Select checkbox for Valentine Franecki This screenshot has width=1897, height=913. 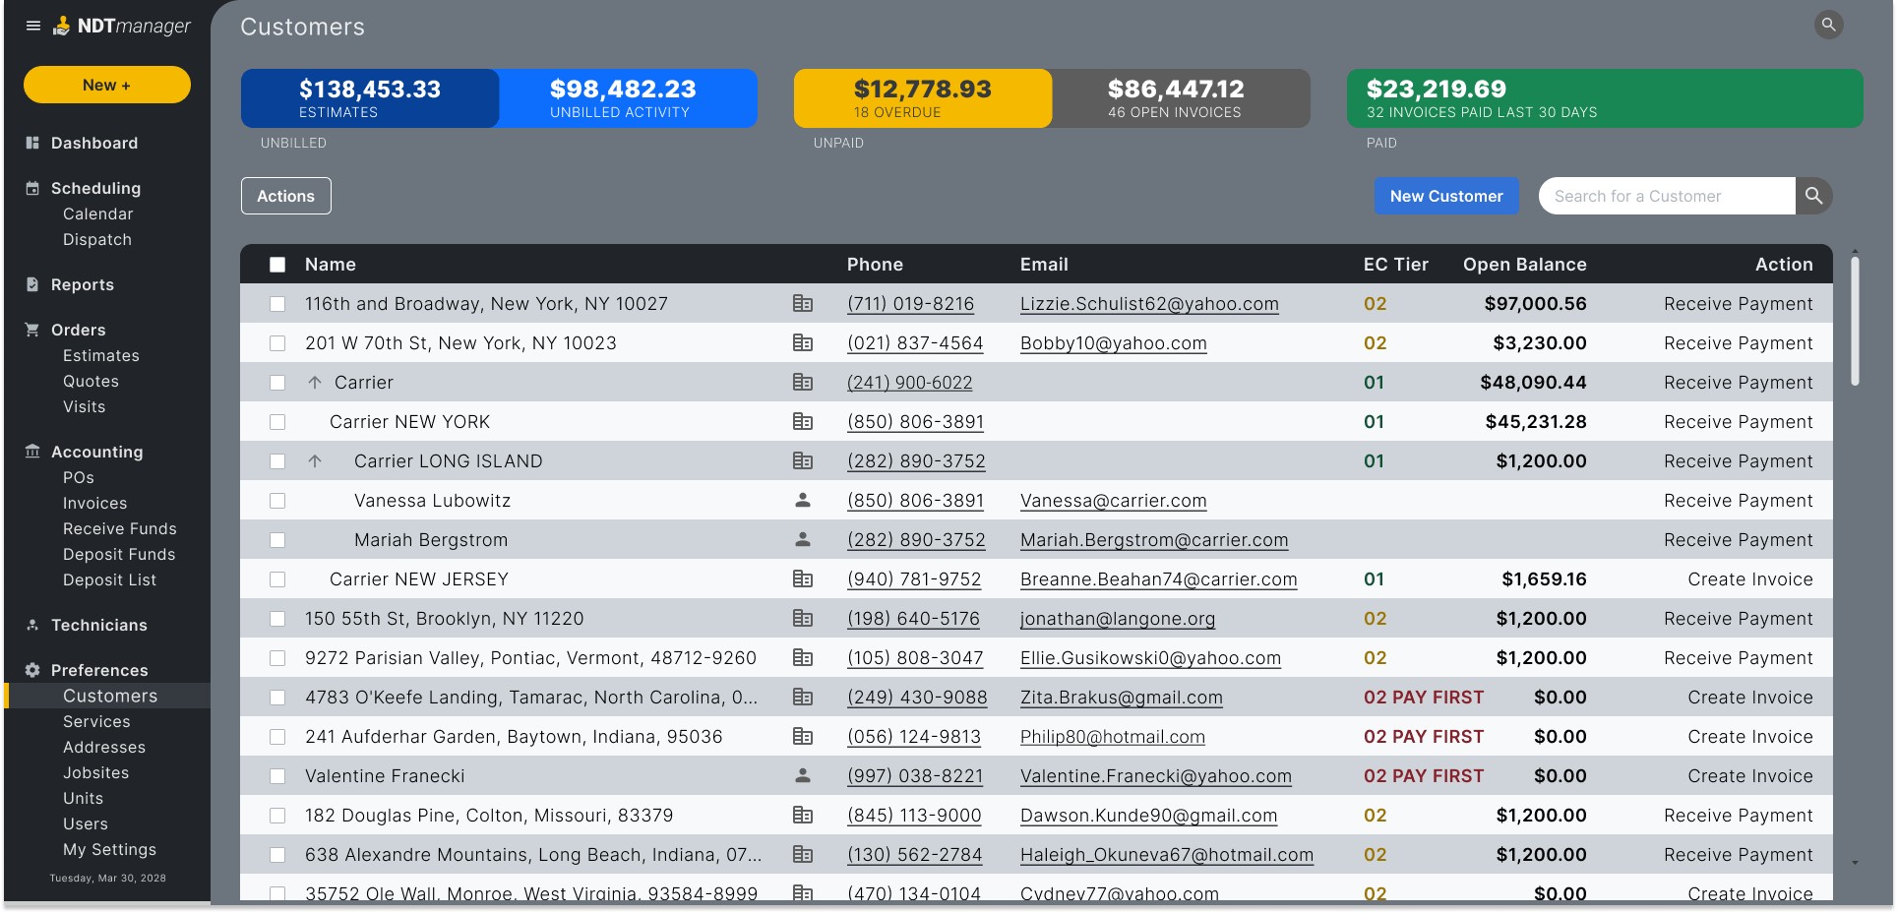[x=277, y=776]
